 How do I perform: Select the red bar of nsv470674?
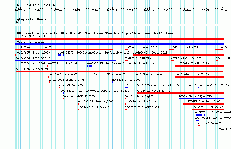(64, 50)
